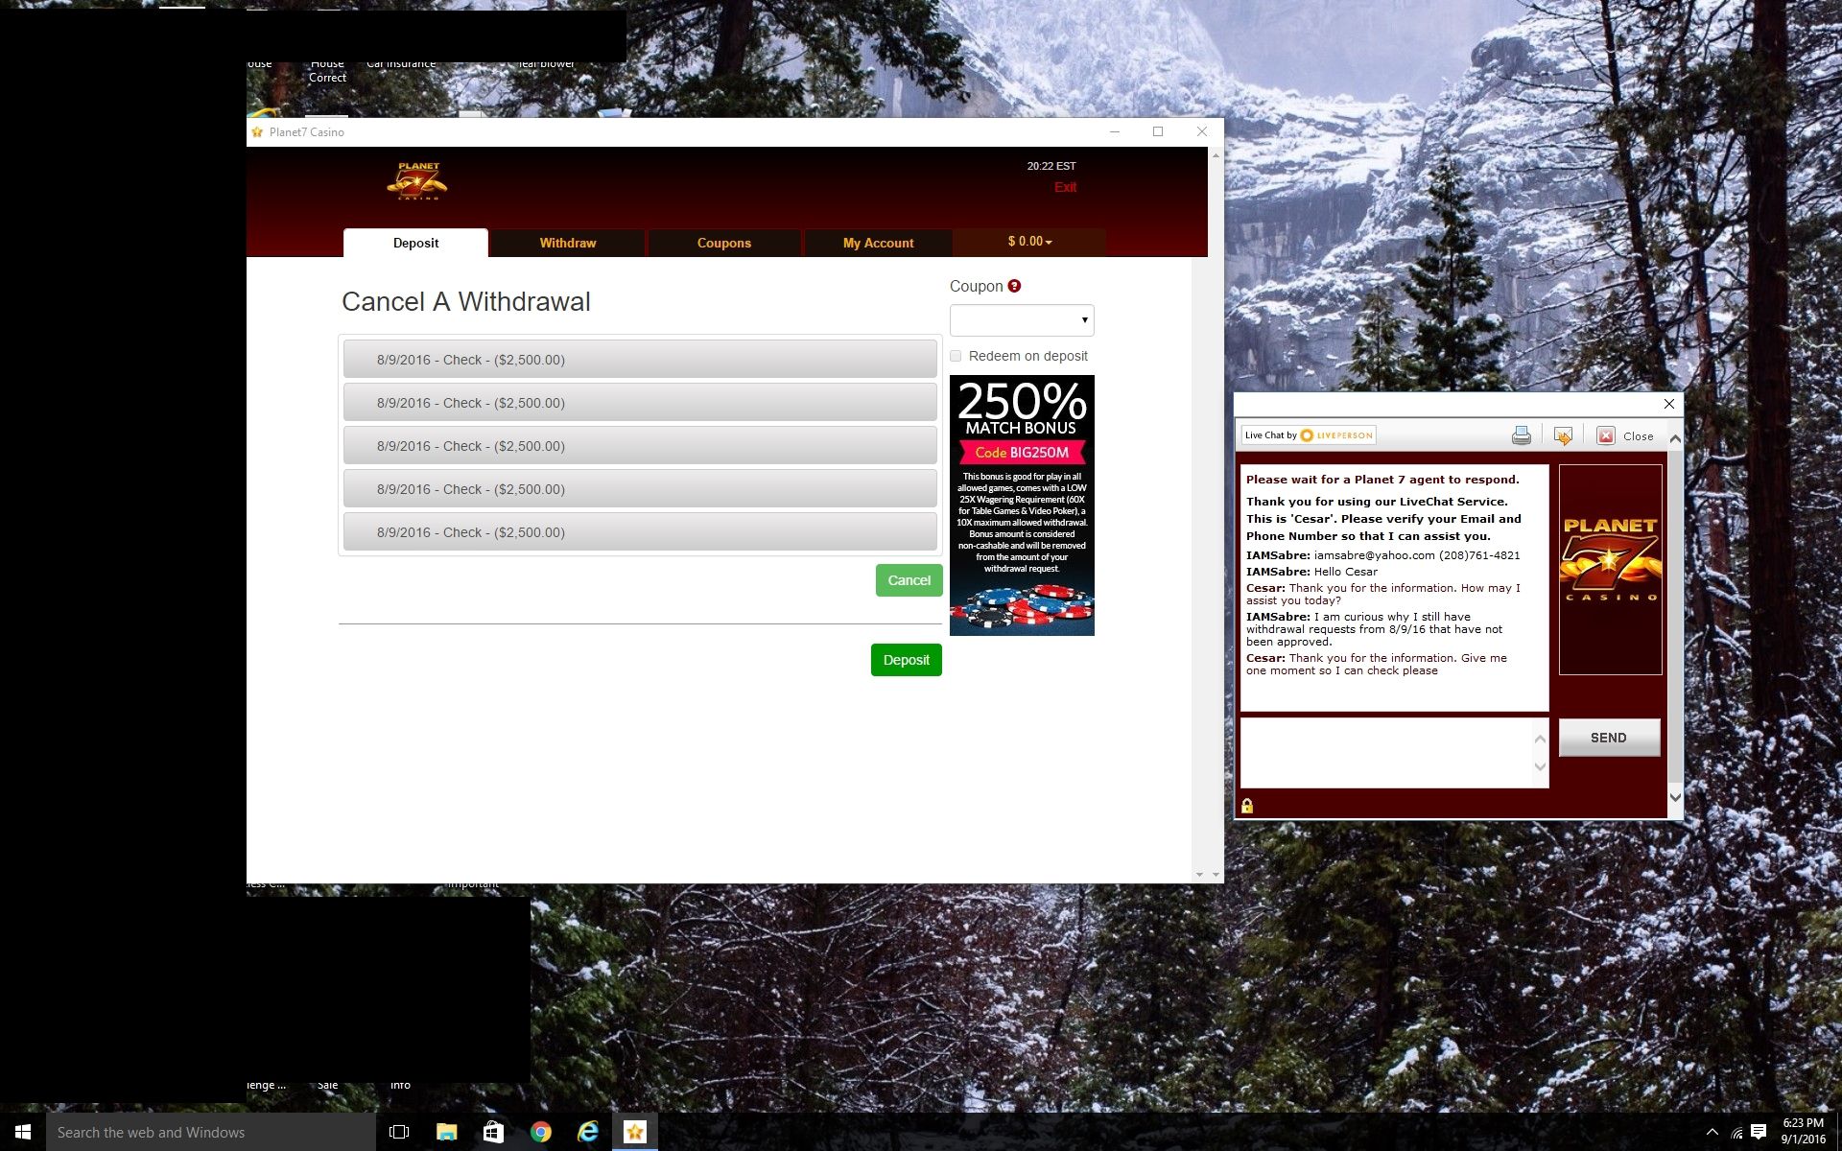
Task: Open Task View on the taskbar
Action: [x=399, y=1132]
